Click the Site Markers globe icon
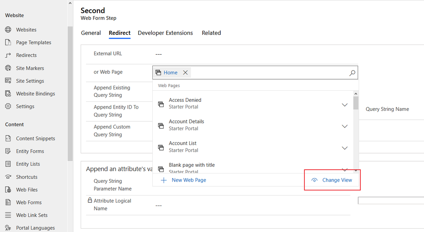The width and height of the screenshot is (424, 232). click(x=8, y=68)
